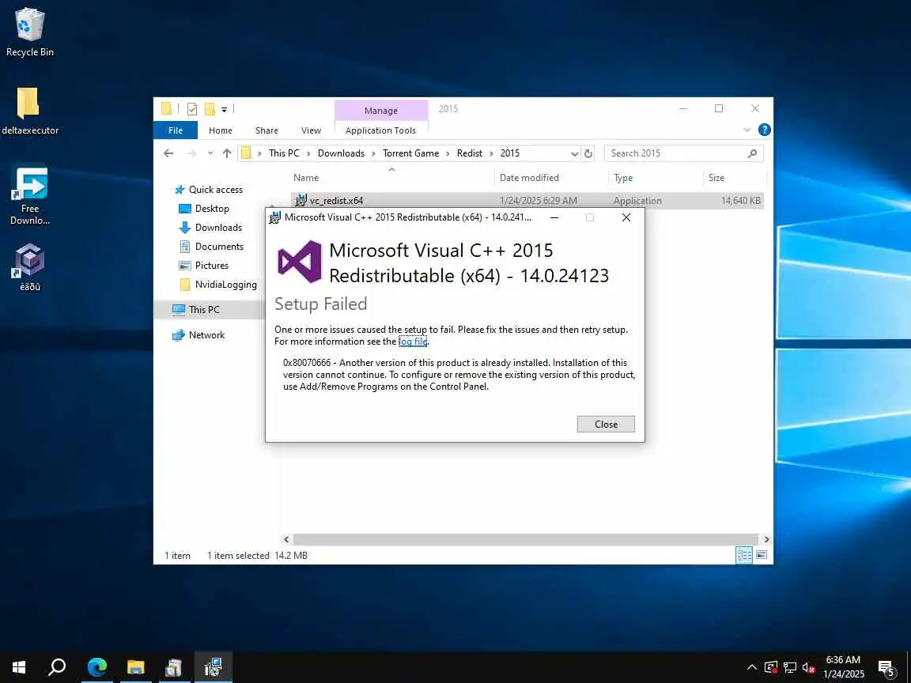Screen dimensions: 911x683
Task: Open the taskbar search magnifier
Action: [57, 666]
